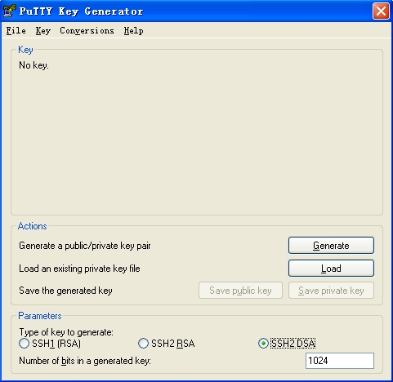Click the 'No key.' status text
Screen dimensions: 393x382
(x=33, y=65)
